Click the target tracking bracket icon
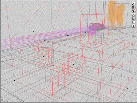This screenshot has height=103, width=137. pyautogui.click(x=133, y=15)
